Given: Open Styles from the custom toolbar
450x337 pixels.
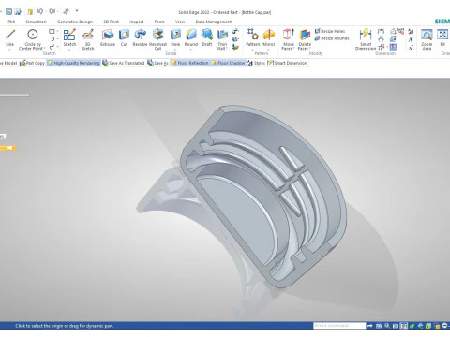Looking at the screenshot, I should tap(256, 63).
